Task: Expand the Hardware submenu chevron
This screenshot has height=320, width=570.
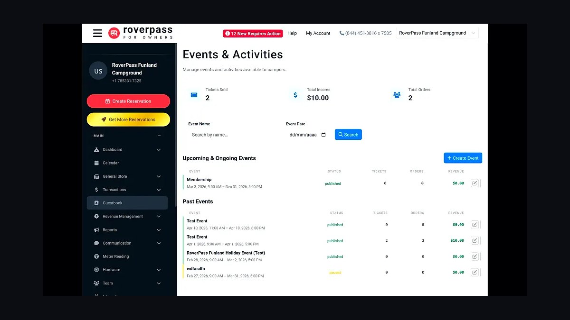Action: (159, 270)
